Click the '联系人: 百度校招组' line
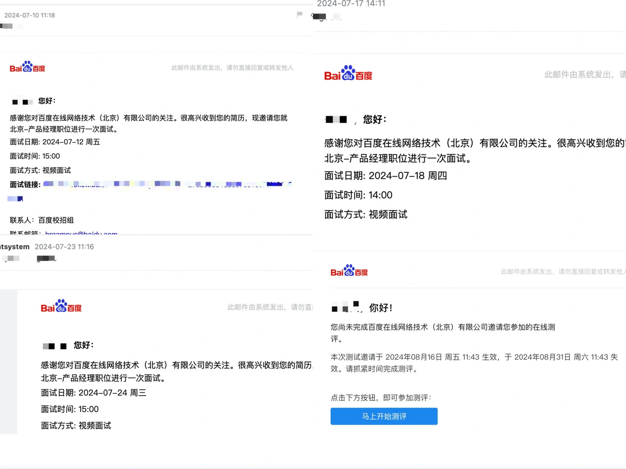The width and height of the screenshot is (626, 469). click(x=42, y=220)
